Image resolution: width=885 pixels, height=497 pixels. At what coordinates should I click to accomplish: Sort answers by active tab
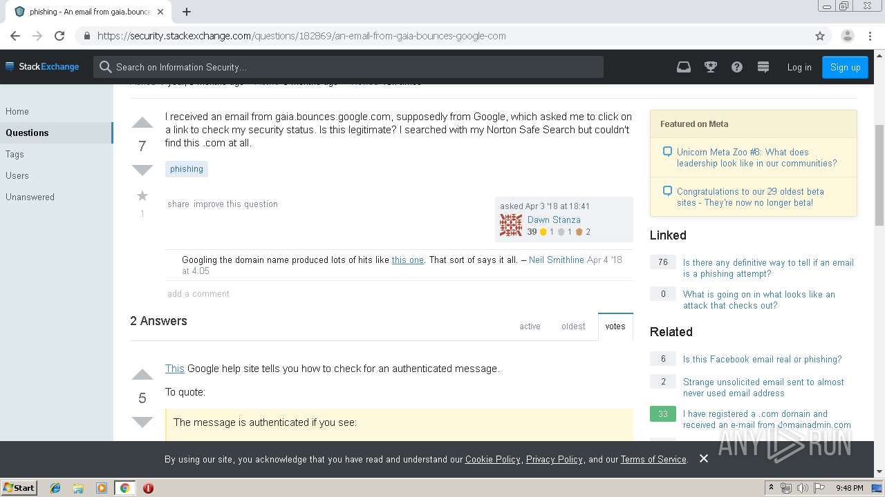pos(530,327)
